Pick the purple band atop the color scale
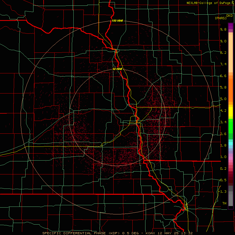This screenshot has height=235, width=235. [x=231, y=26]
